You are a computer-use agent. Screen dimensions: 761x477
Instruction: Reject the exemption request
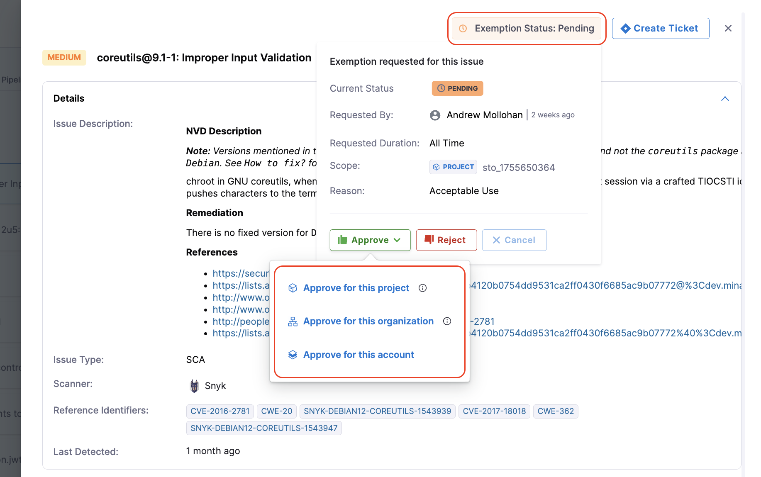[x=446, y=240]
